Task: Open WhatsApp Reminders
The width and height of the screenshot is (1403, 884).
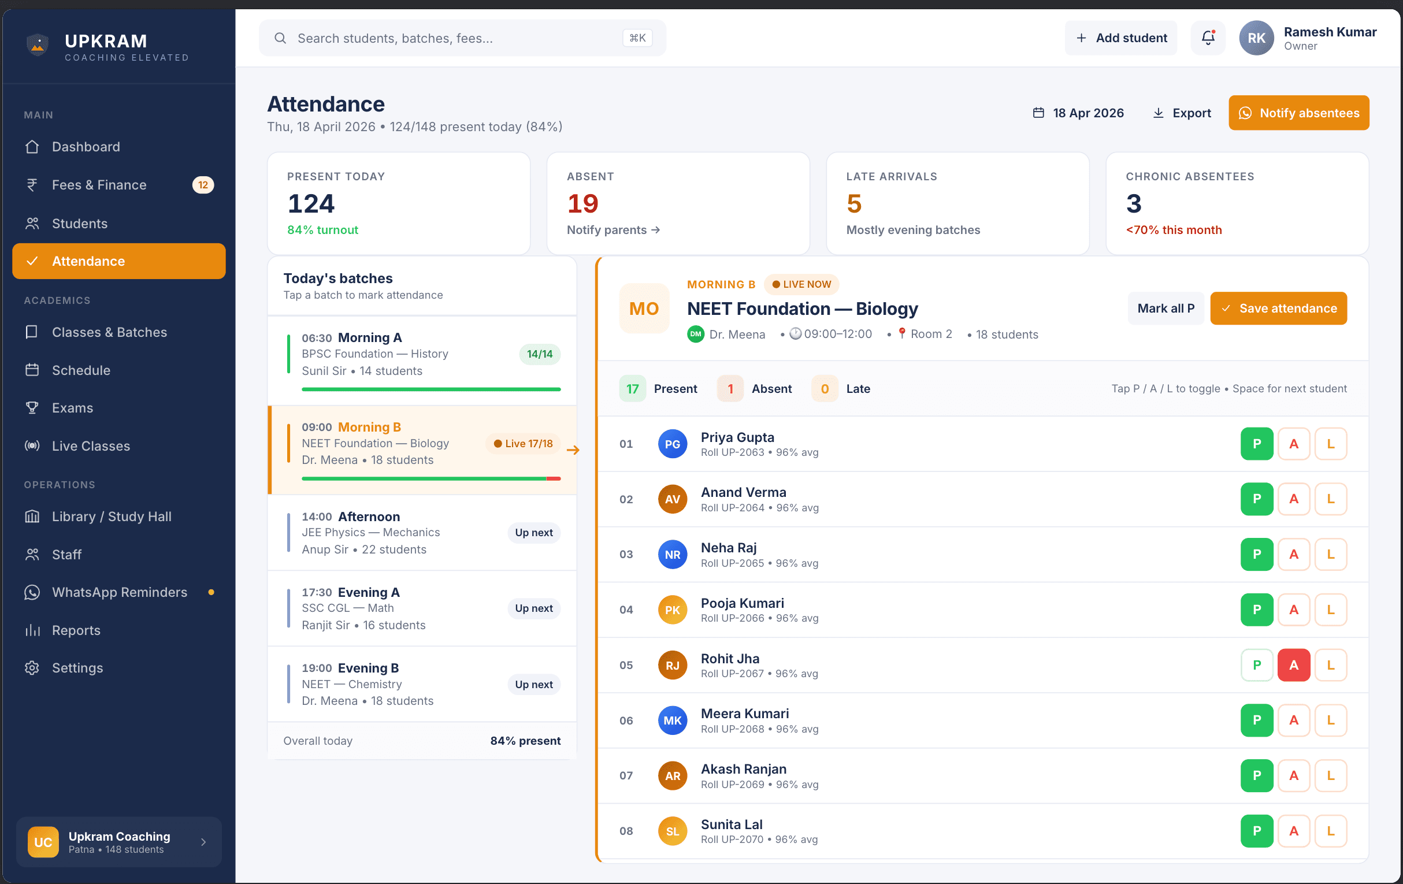Action: point(119,592)
